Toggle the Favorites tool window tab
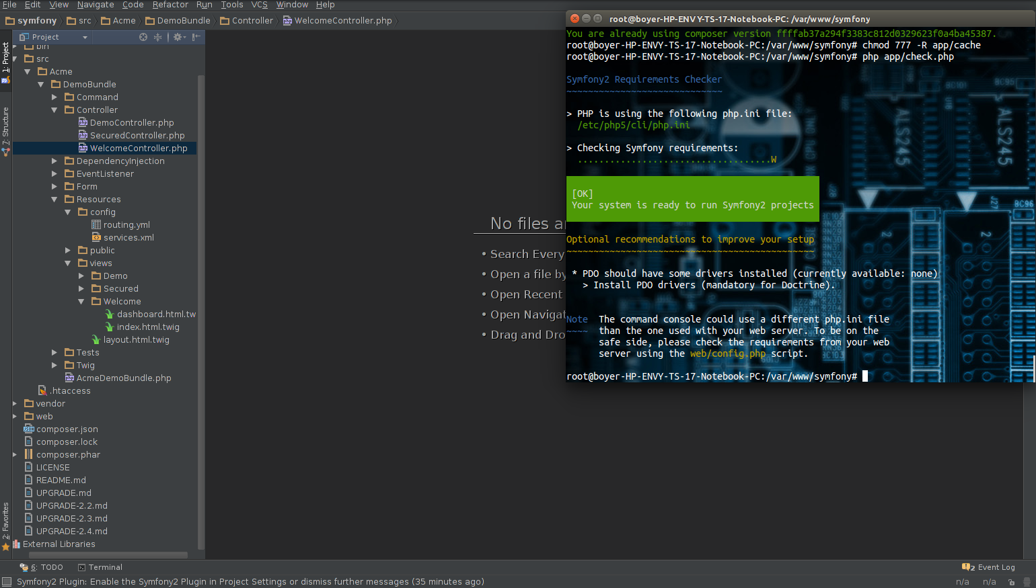The height and width of the screenshot is (588, 1036). [x=5, y=526]
